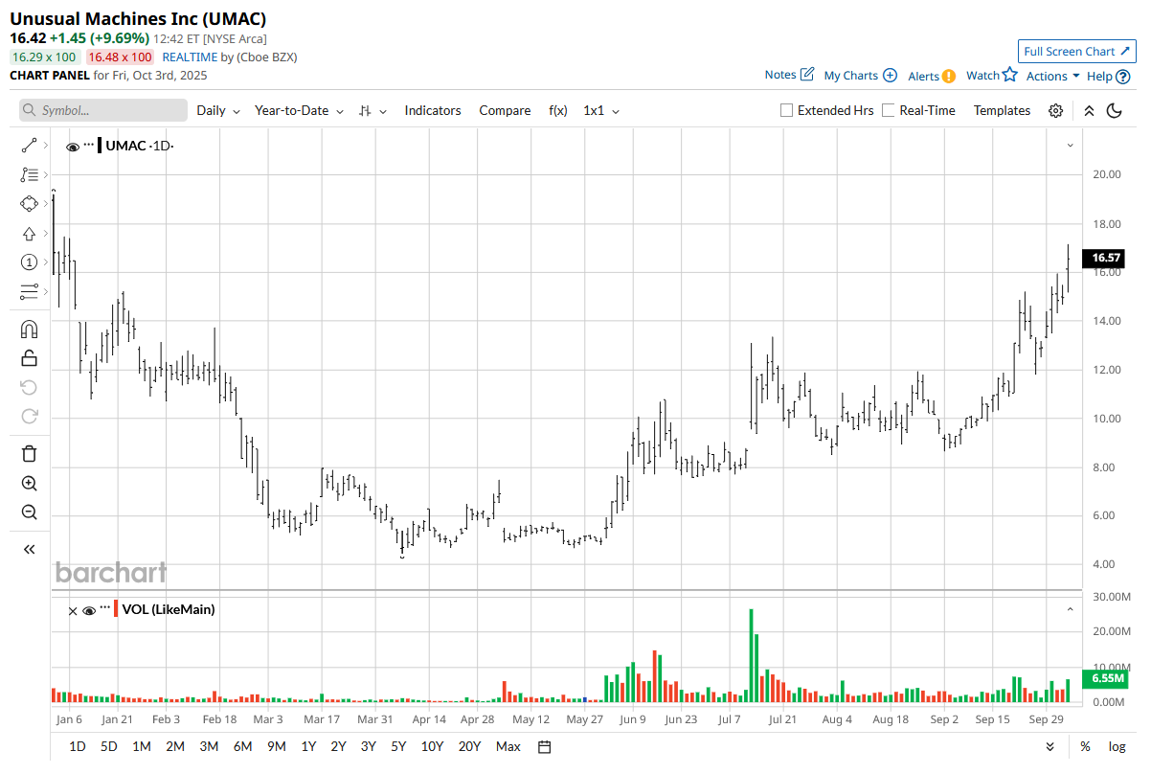
Task: Click the 16.57 current price label
Action: (1106, 258)
